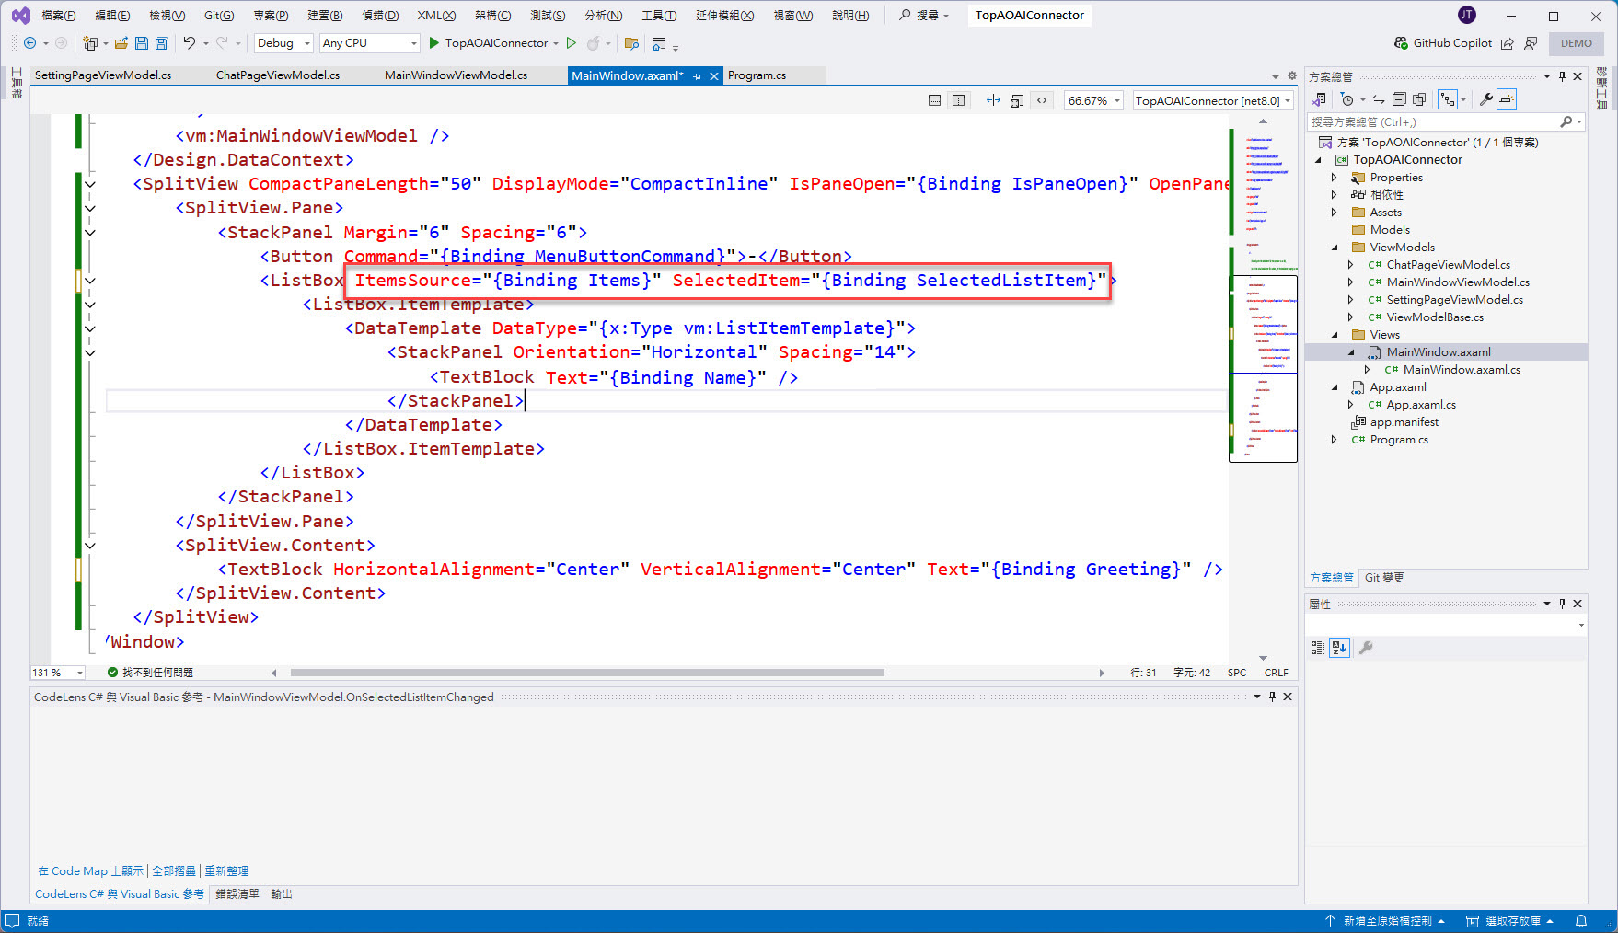Click the DEMO button
The width and height of the screenshot is (1618, 933).
click(x=1576, y=43)
